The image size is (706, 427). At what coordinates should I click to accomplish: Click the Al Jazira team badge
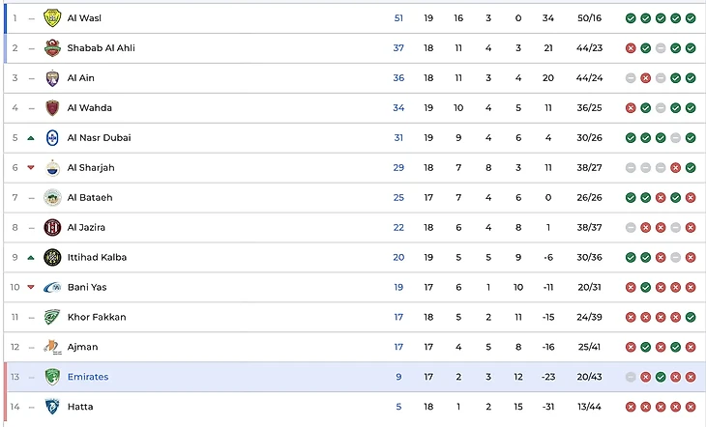(52, 227)
